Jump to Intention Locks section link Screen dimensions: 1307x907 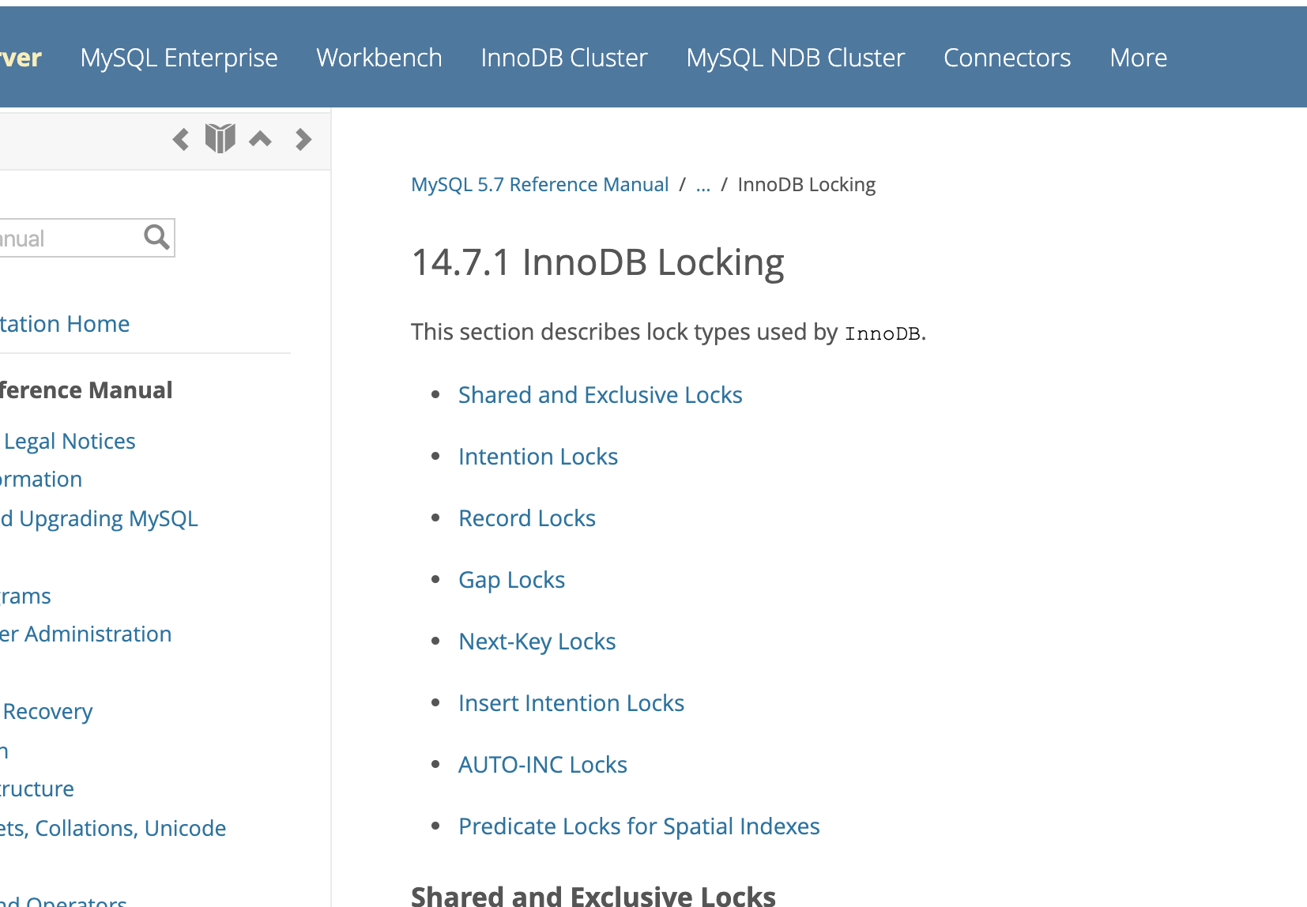pyautogui.click(x=538, y=457)
